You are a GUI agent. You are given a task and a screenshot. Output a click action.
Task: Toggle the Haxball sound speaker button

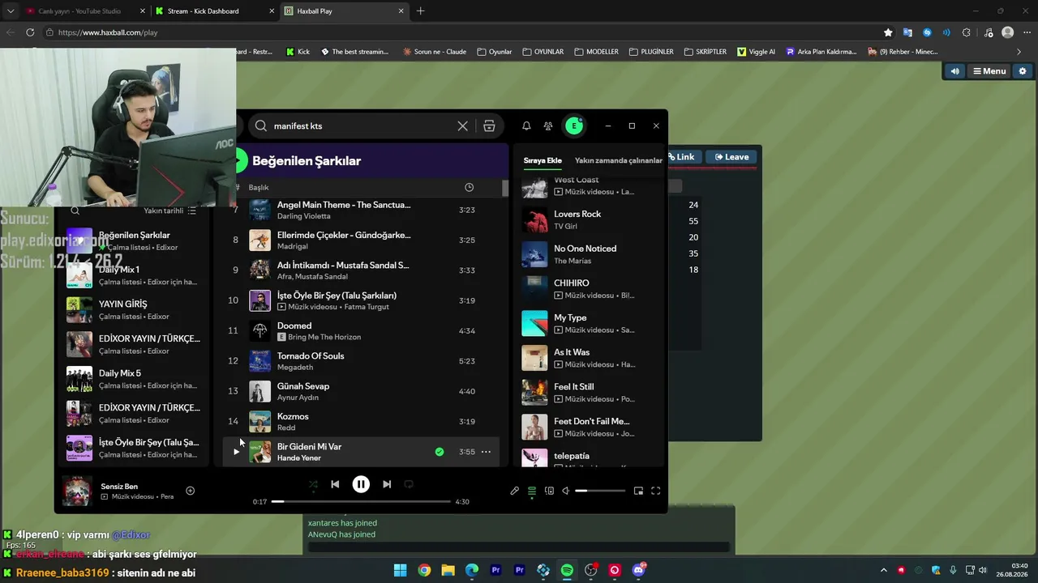tap(954, 71)
